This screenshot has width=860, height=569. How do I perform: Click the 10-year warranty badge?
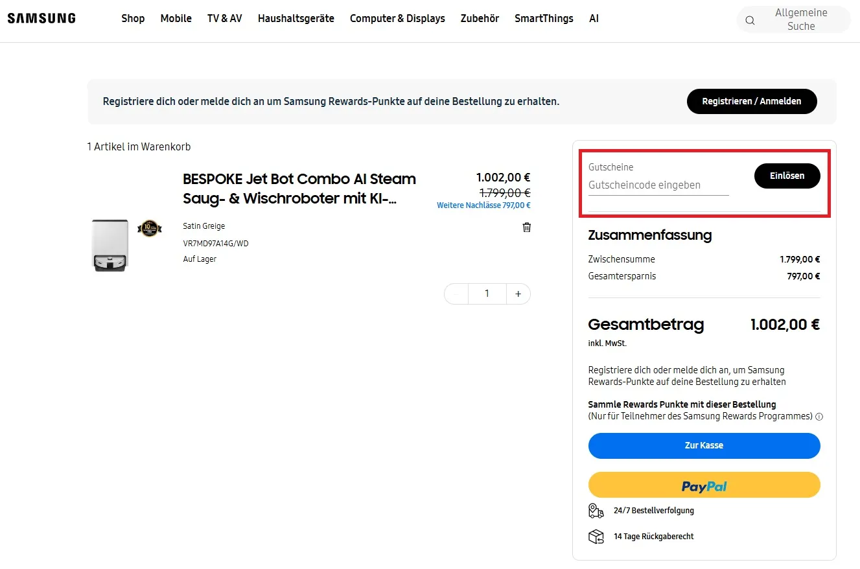[150, 228]
